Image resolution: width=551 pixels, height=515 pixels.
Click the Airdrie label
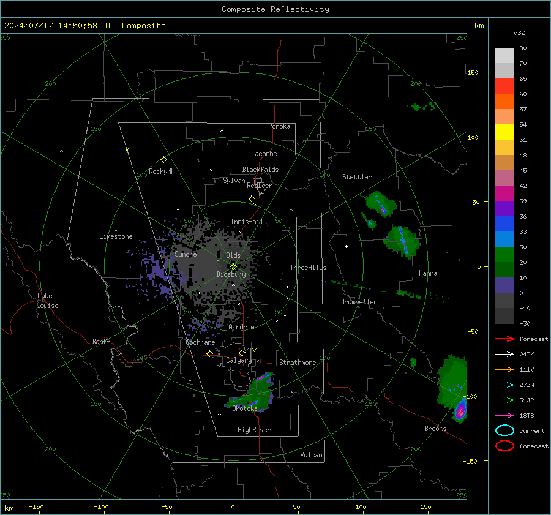pyautogui.click(x=241, y=327)
